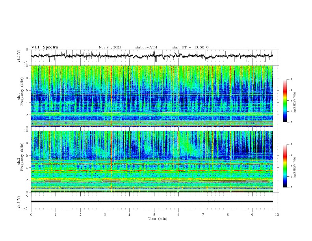Click the ch.1 spectrogram color scale bar
Viewport: 312px width, 241px height.
pyautogui.click(x=285, y=101)
